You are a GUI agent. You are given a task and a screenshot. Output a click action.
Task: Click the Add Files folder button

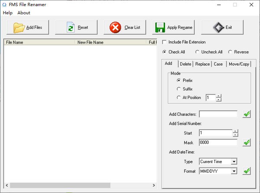click(28, 27)
